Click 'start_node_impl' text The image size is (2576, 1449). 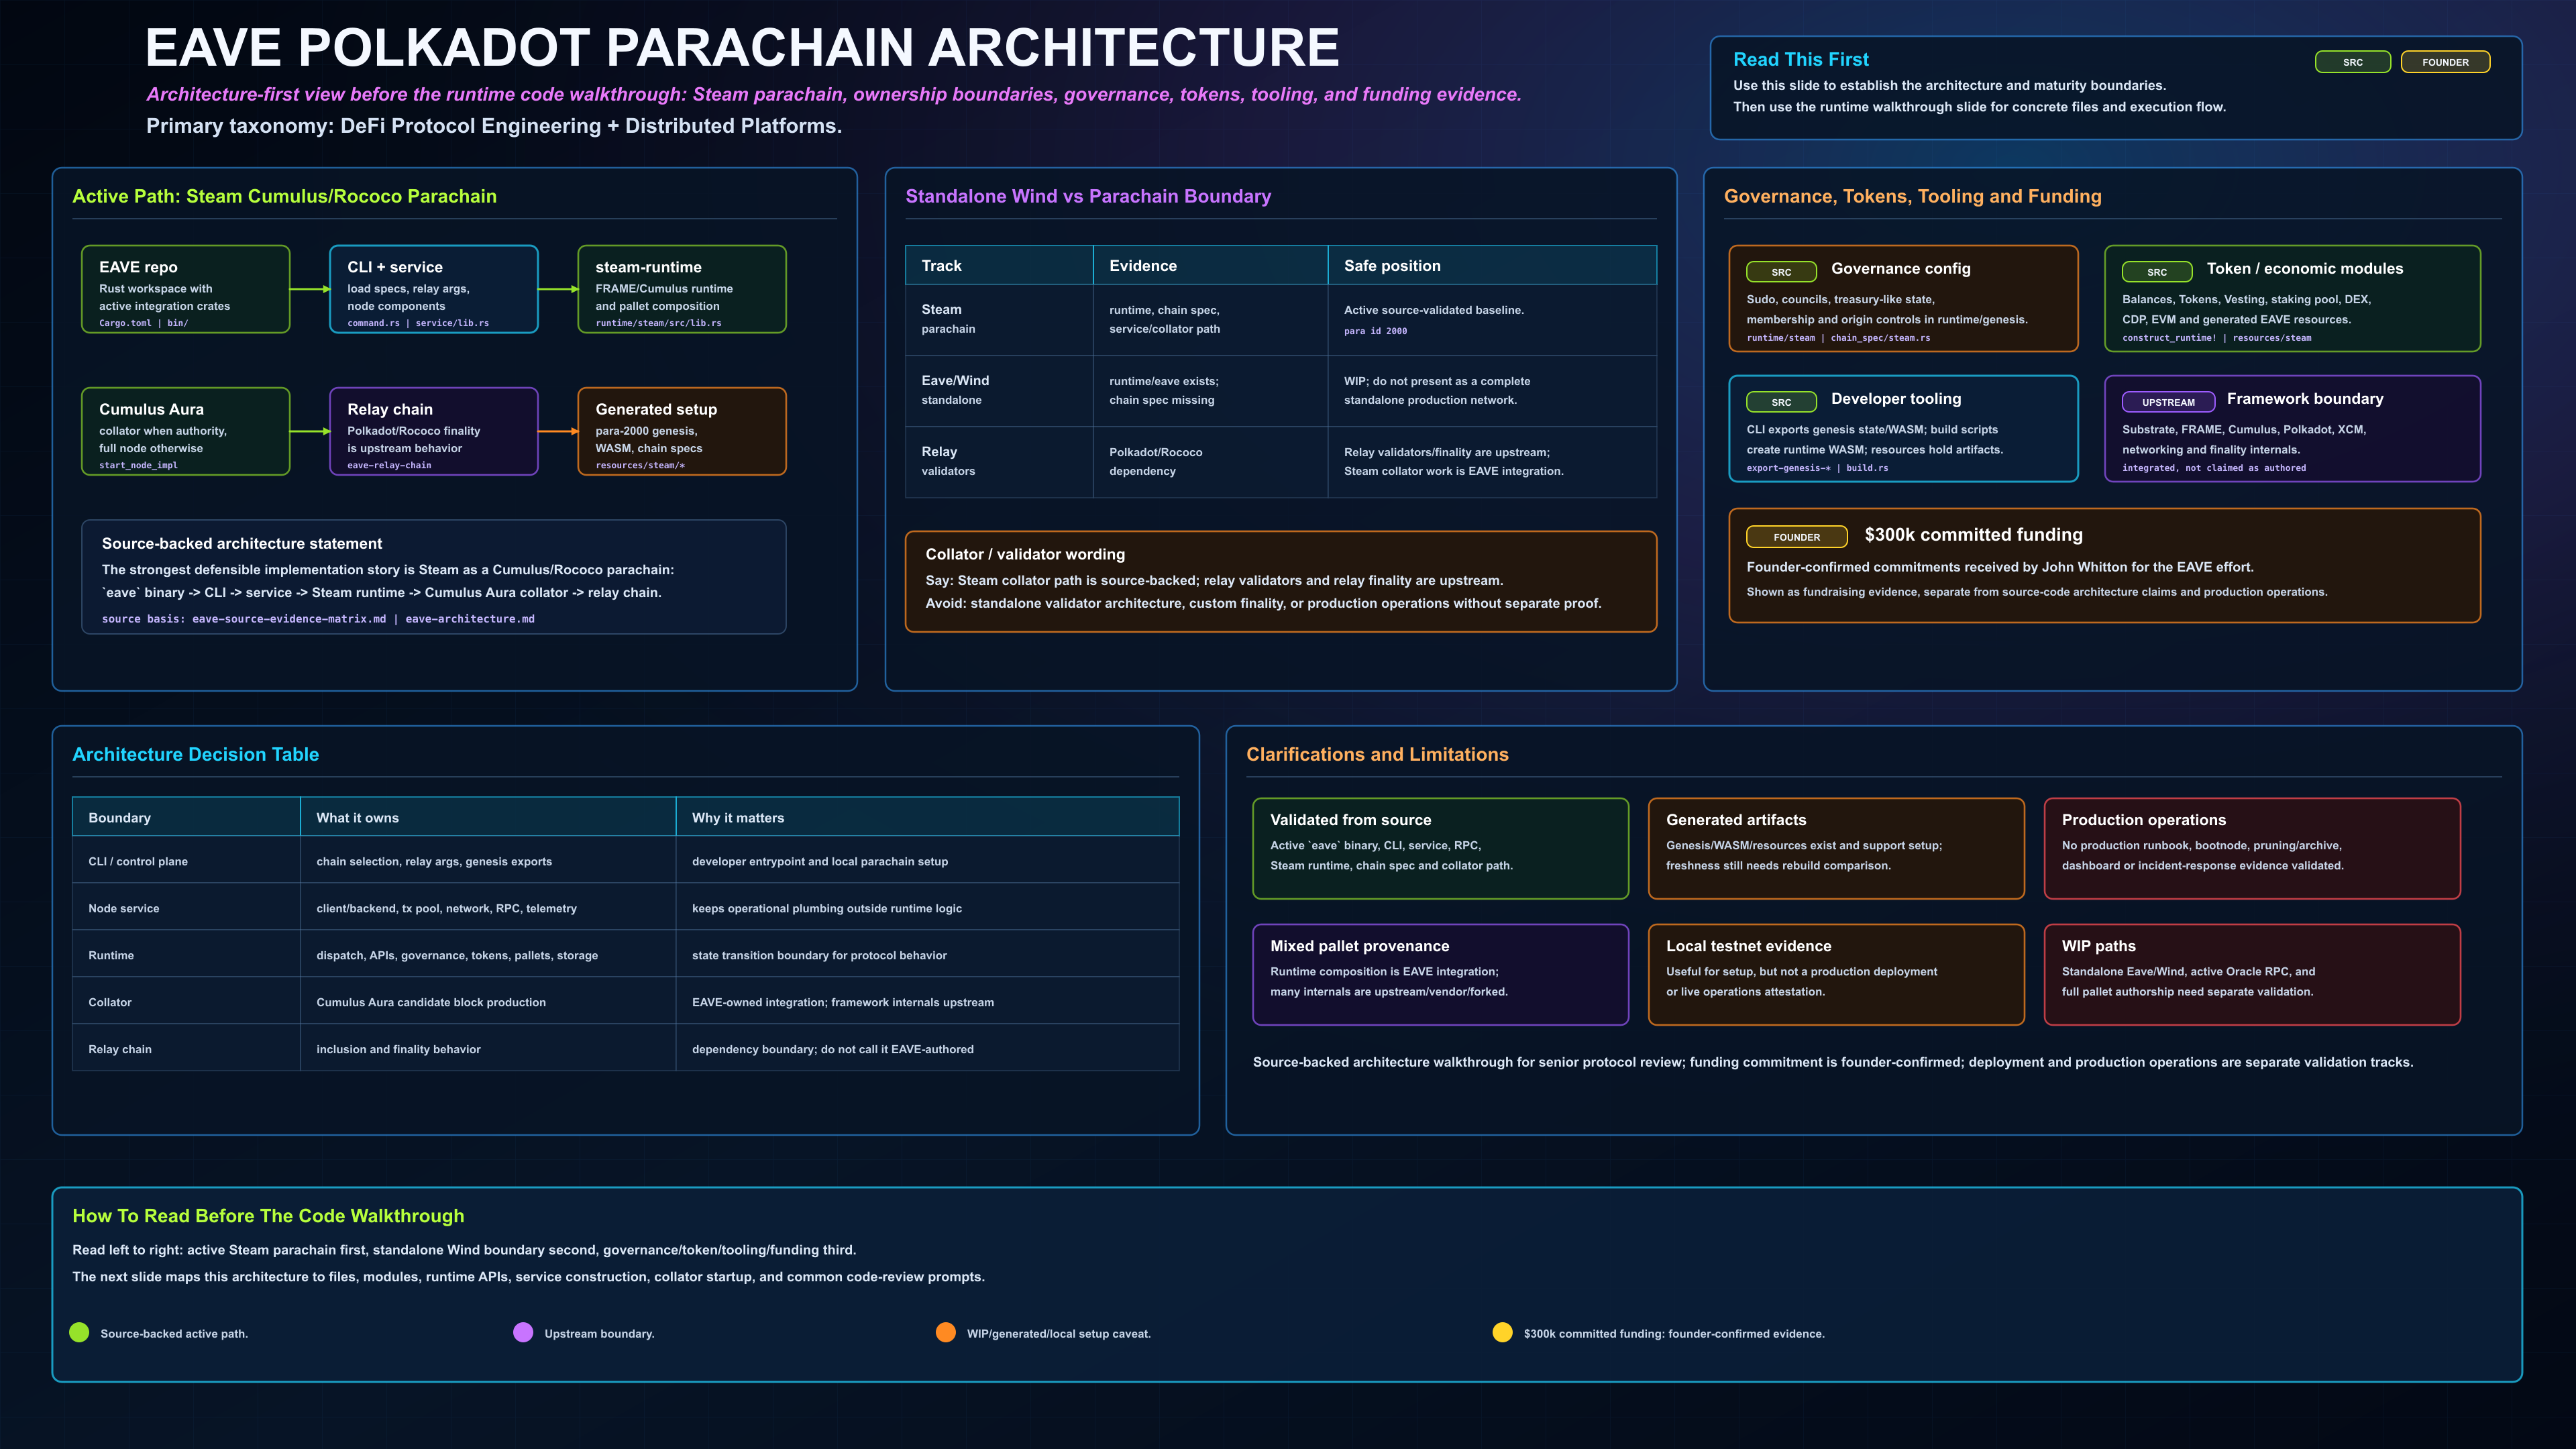(x=138, y=465)
